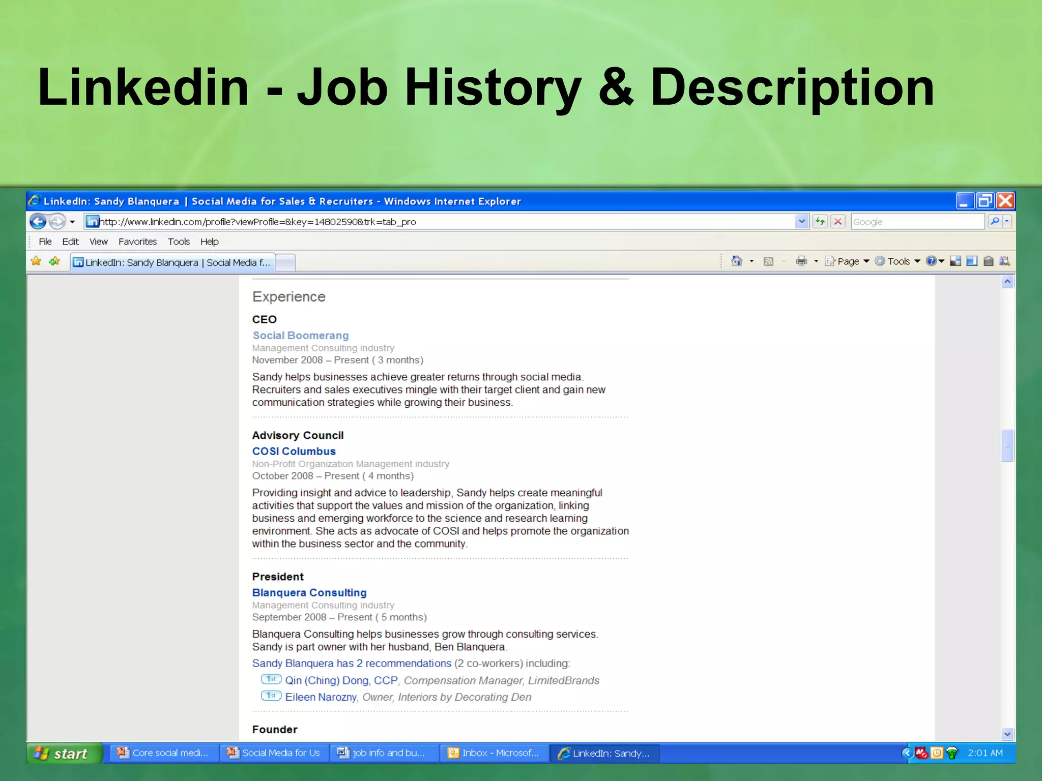Click the 2:01 AM system clock

point(985,753)
